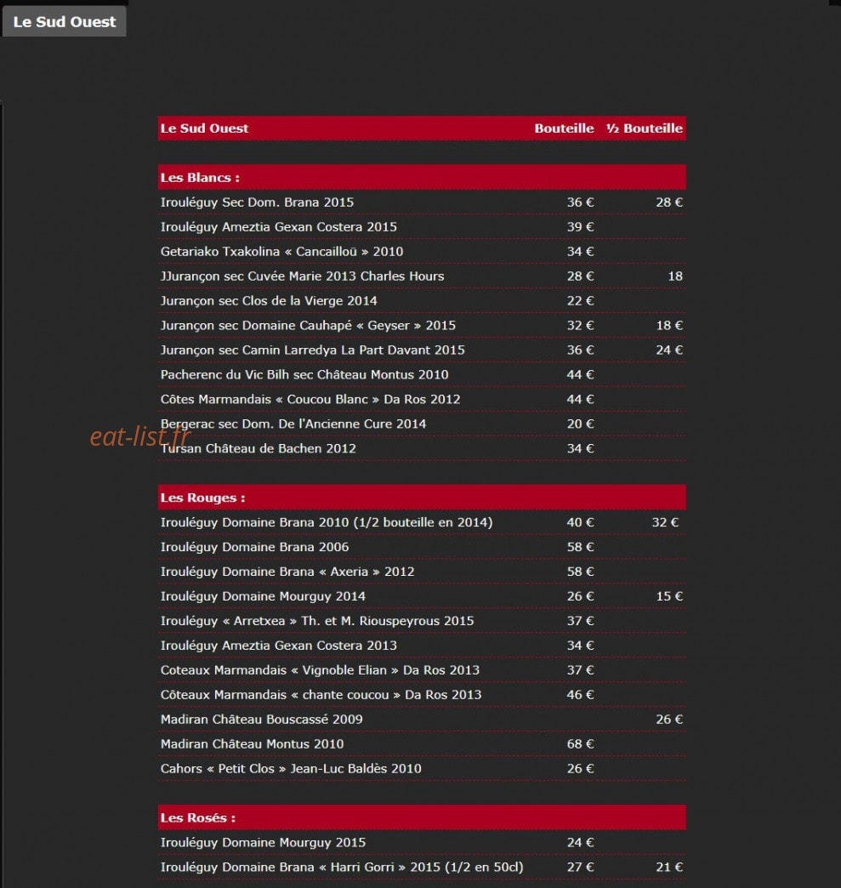
Task: Click the Bouteille column header
Action: (x=564, y=128)
